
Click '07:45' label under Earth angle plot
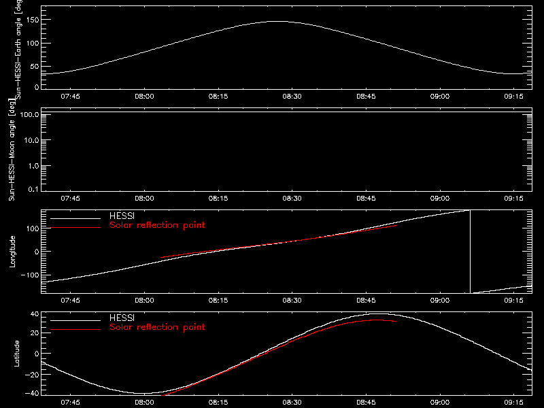71,97
